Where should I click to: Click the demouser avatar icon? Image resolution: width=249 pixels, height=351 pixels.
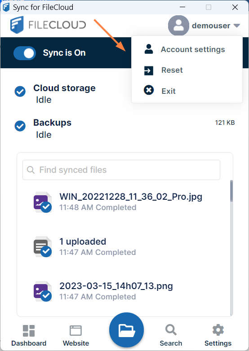point(178,26)
